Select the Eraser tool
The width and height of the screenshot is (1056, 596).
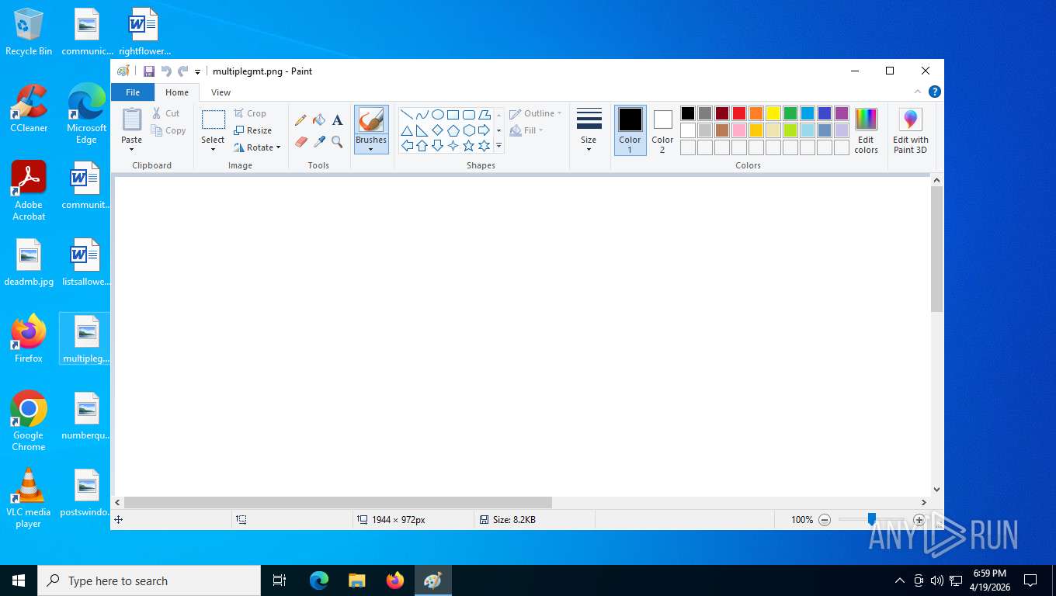pyautogui.click(x=301, y=141)
